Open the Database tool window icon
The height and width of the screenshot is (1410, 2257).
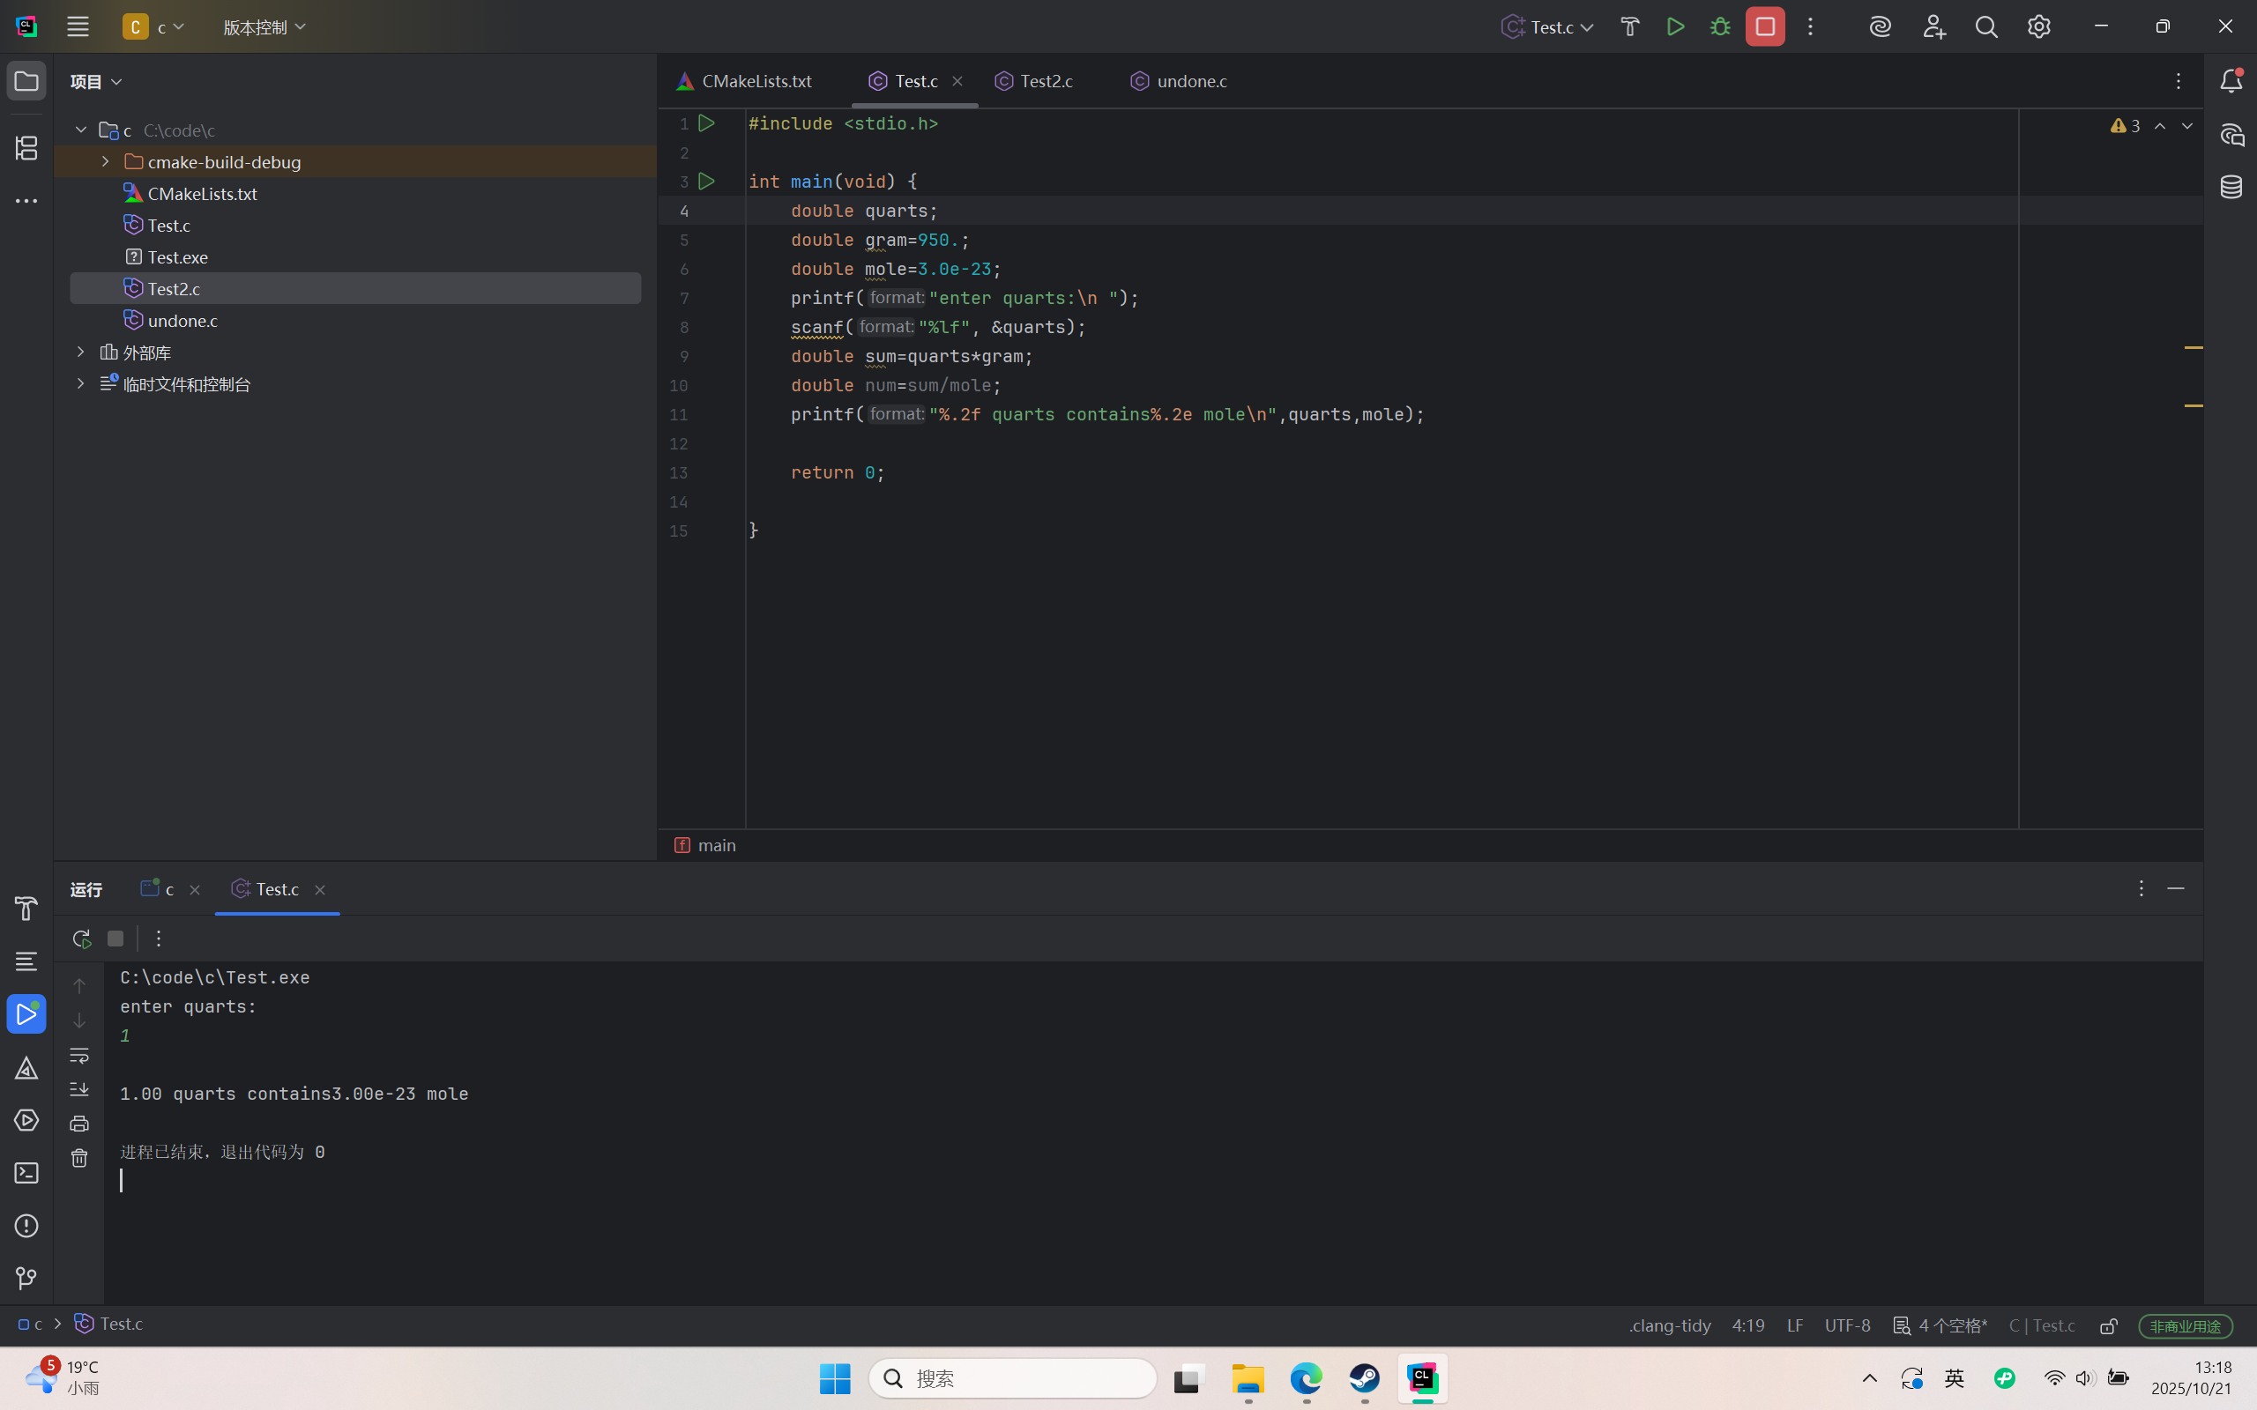coord(2231,188)
